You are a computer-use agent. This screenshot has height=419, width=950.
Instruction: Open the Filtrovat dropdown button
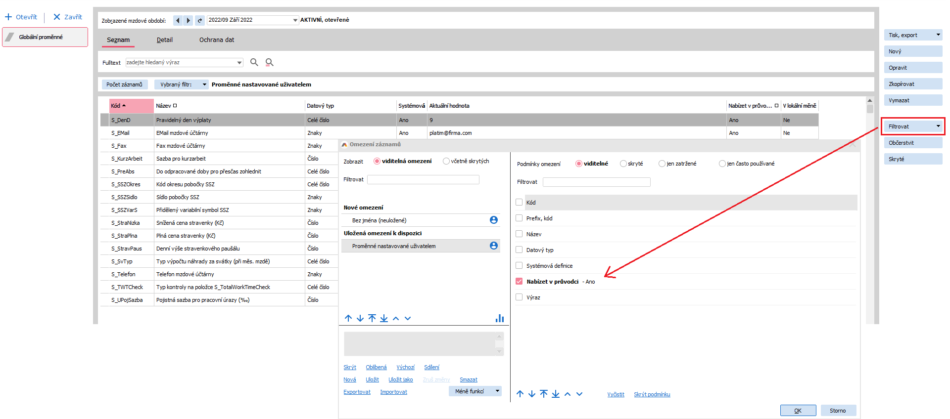[x=912, y=126]
